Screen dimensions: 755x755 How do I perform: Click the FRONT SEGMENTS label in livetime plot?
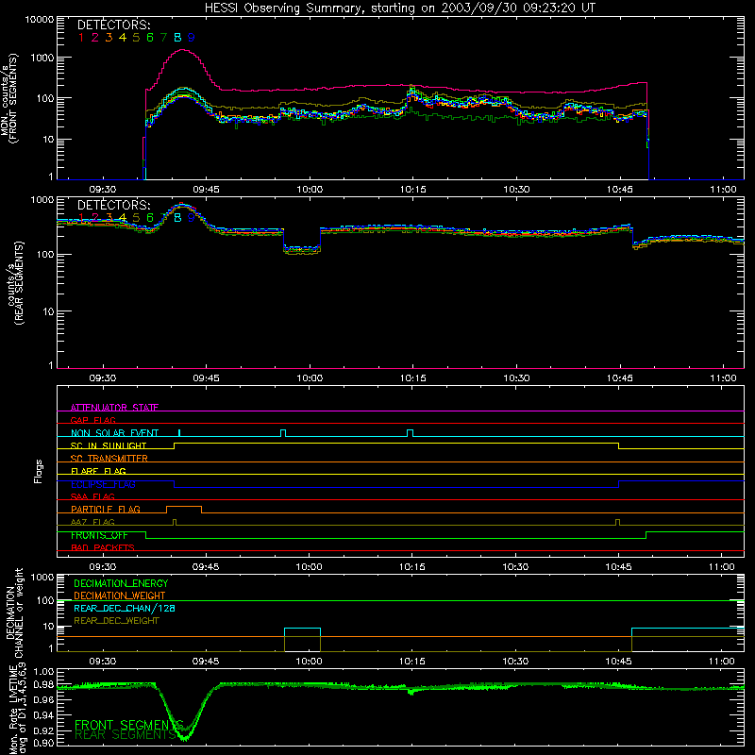coord(129,725)
